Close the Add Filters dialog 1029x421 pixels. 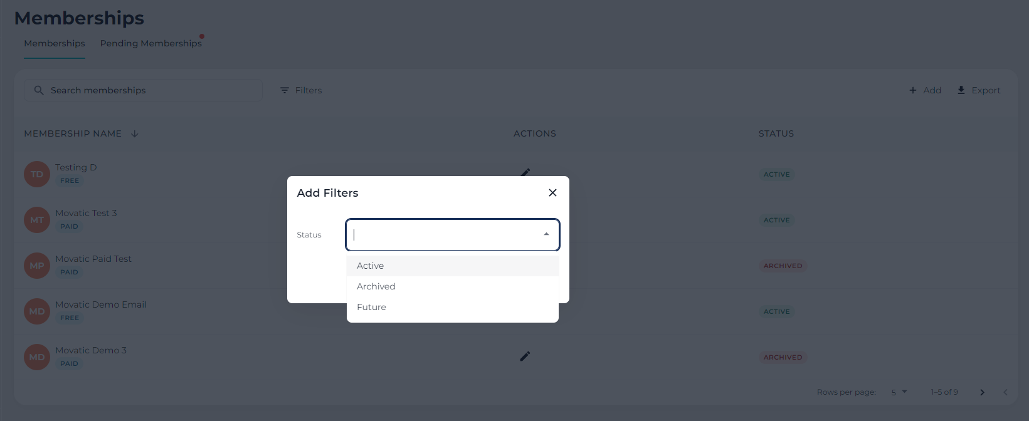point(552,193)
